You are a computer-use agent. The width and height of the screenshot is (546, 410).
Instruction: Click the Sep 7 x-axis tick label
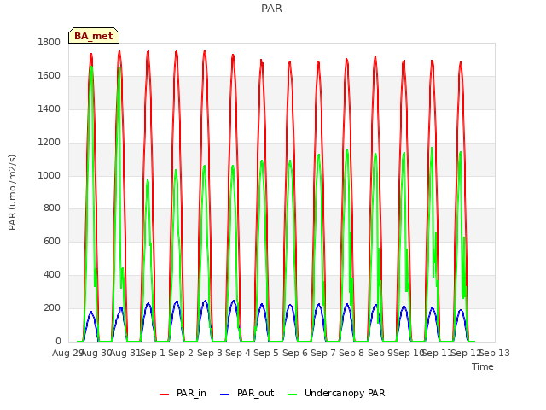point(323,353)
